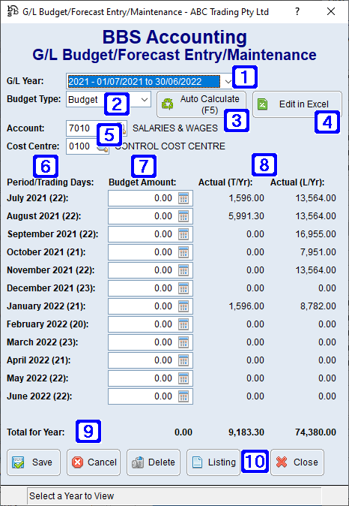This screenshot has height=506, width=349.
Task: Close the budget maintenance form
Action: point(297,462)
